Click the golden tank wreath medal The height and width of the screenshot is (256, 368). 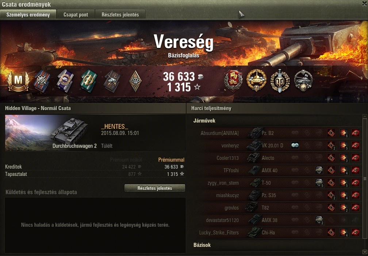point(256,80)
